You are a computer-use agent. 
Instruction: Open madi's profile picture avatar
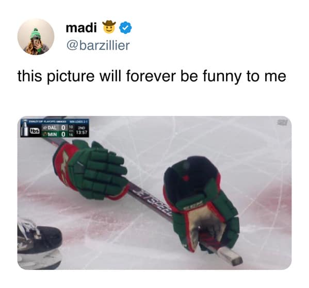(x=36, y=37)
